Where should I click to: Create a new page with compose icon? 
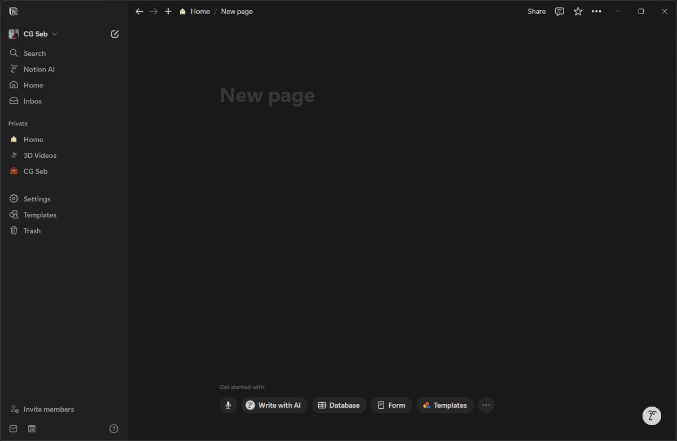(x=115, y=34)
